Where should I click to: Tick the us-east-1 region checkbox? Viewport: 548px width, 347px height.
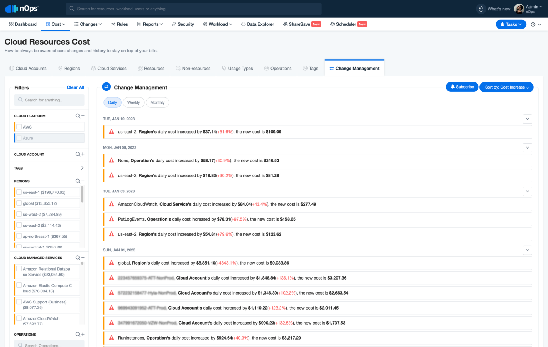[x=19, y=192]
